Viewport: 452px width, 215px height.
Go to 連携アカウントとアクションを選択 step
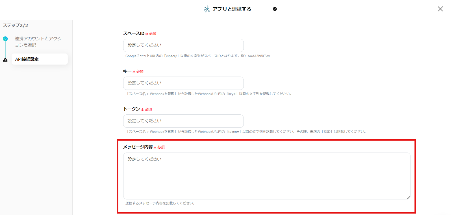[x=38, y=42]
